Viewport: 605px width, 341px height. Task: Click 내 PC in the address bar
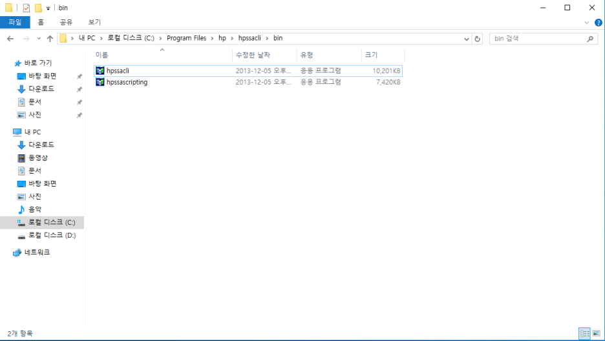click(x=87, y=38)
